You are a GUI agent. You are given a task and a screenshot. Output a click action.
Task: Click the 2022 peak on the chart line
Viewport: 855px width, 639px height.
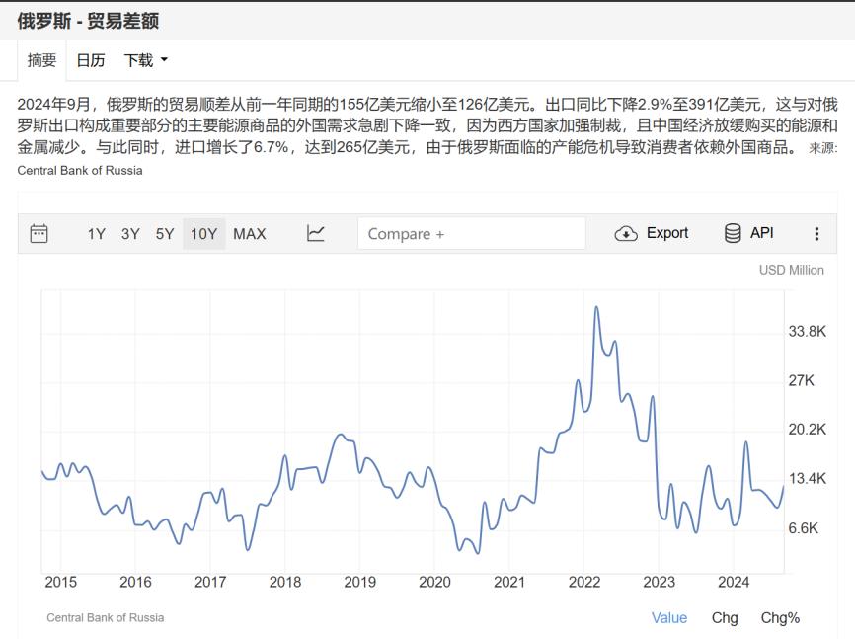(596, 307)
